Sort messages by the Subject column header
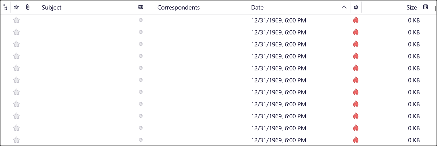The image size is (437, 146). [x=52, y=7]
